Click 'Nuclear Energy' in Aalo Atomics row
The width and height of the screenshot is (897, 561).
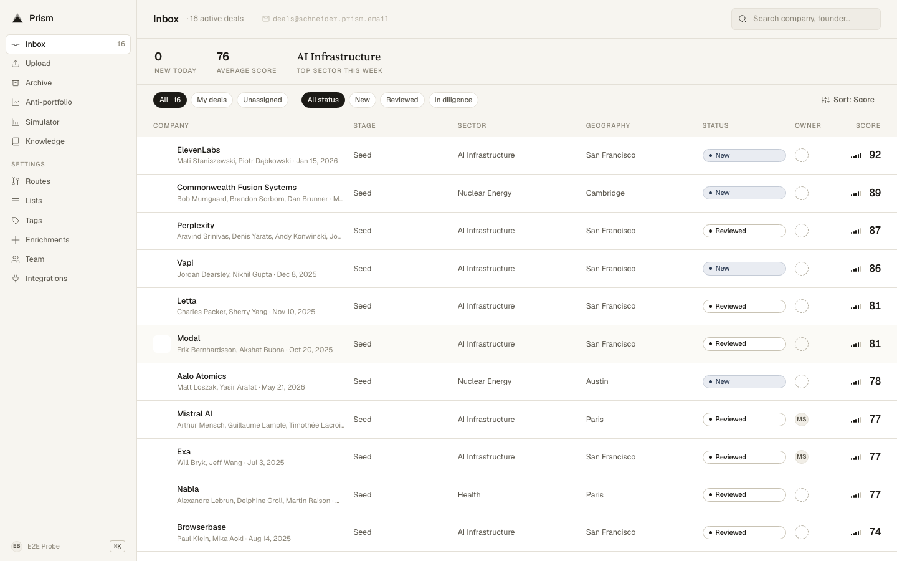[x=485, y=381]
